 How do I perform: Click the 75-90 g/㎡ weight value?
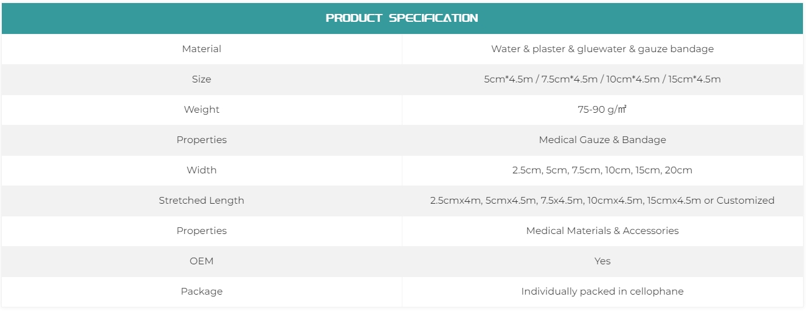[x=602, y=110]
